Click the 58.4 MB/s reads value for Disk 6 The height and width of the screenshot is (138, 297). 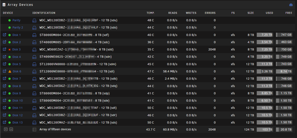(170, 71)
